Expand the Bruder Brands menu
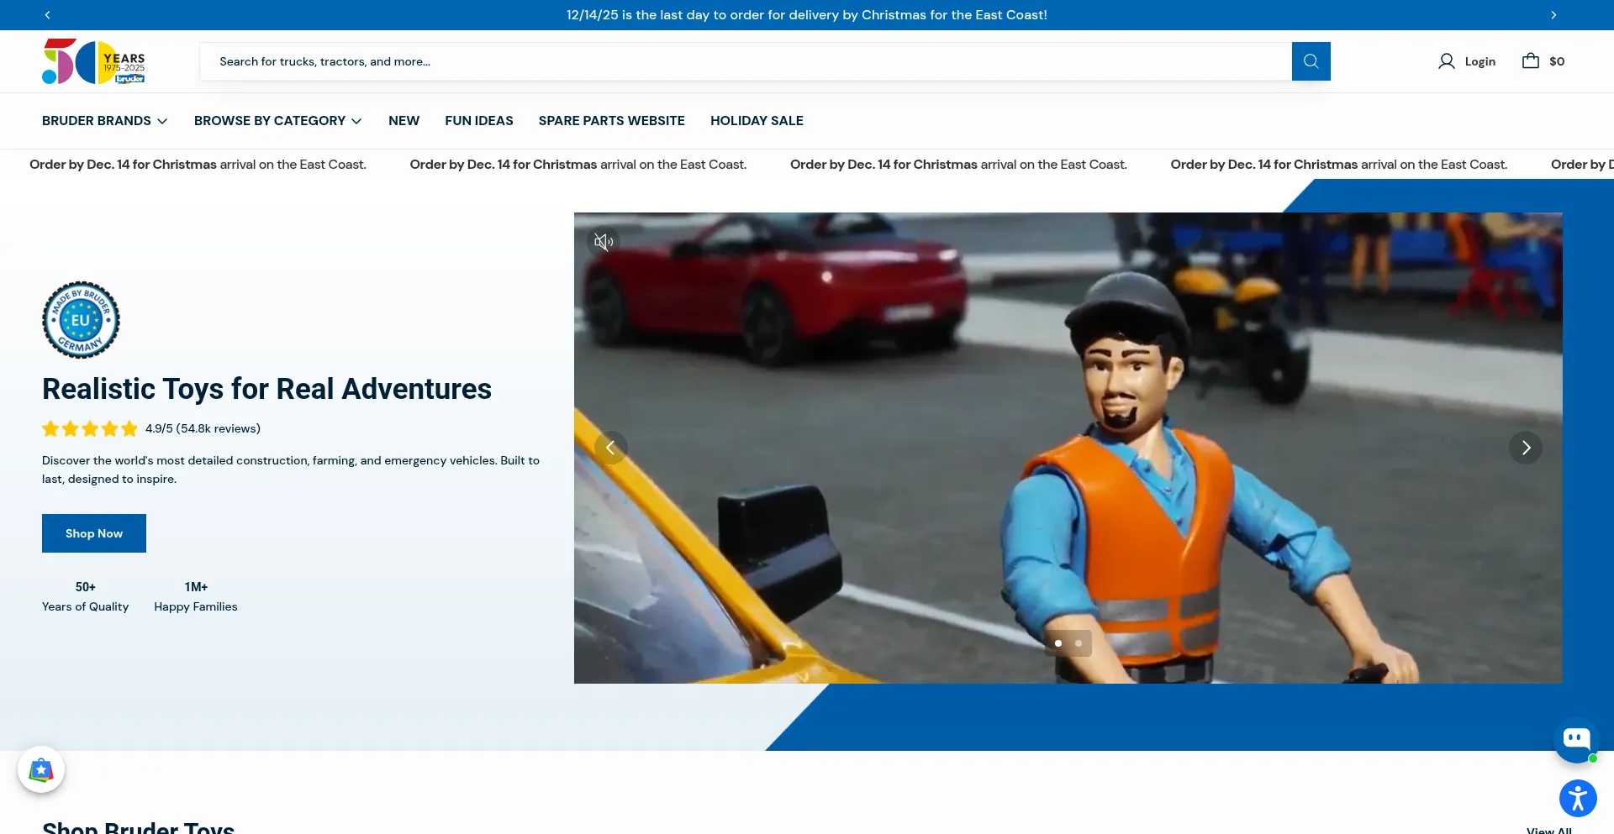Viewport: 1614px width, 834px height. (x=104, y=121)
